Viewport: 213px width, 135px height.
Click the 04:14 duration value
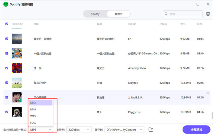pos(200,39)
